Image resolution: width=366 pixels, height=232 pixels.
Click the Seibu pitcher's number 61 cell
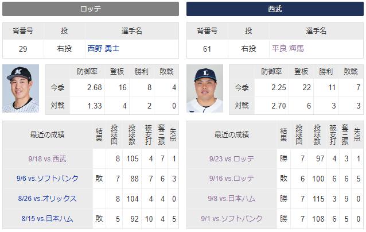(207, 49)
